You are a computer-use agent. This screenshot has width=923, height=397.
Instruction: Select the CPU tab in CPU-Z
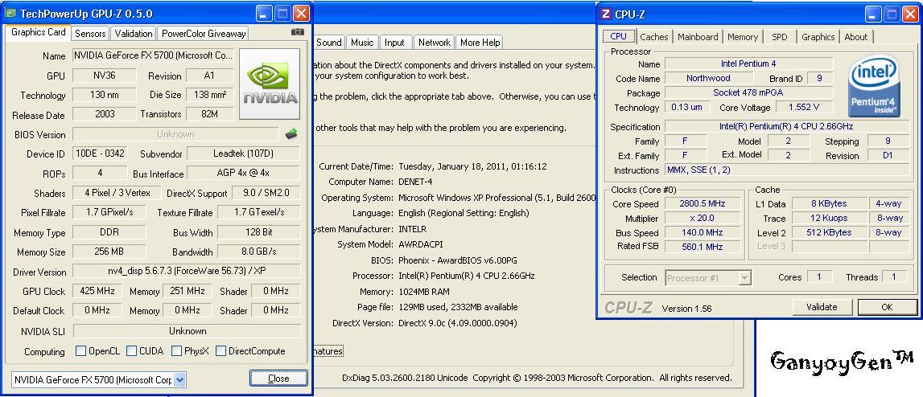(618, 36)
